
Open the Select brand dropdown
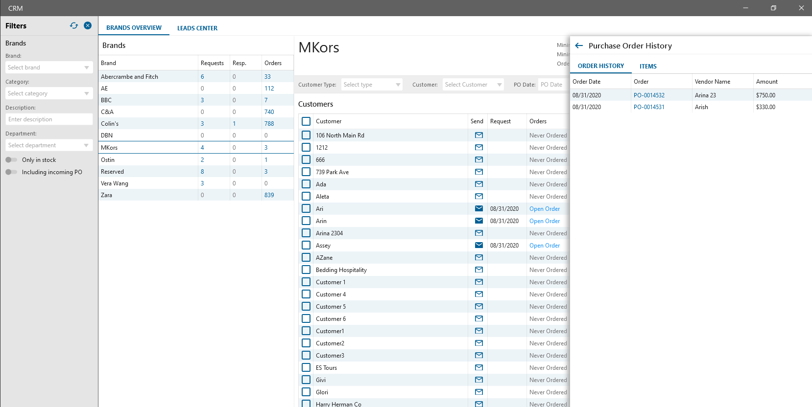pos(49,68)
